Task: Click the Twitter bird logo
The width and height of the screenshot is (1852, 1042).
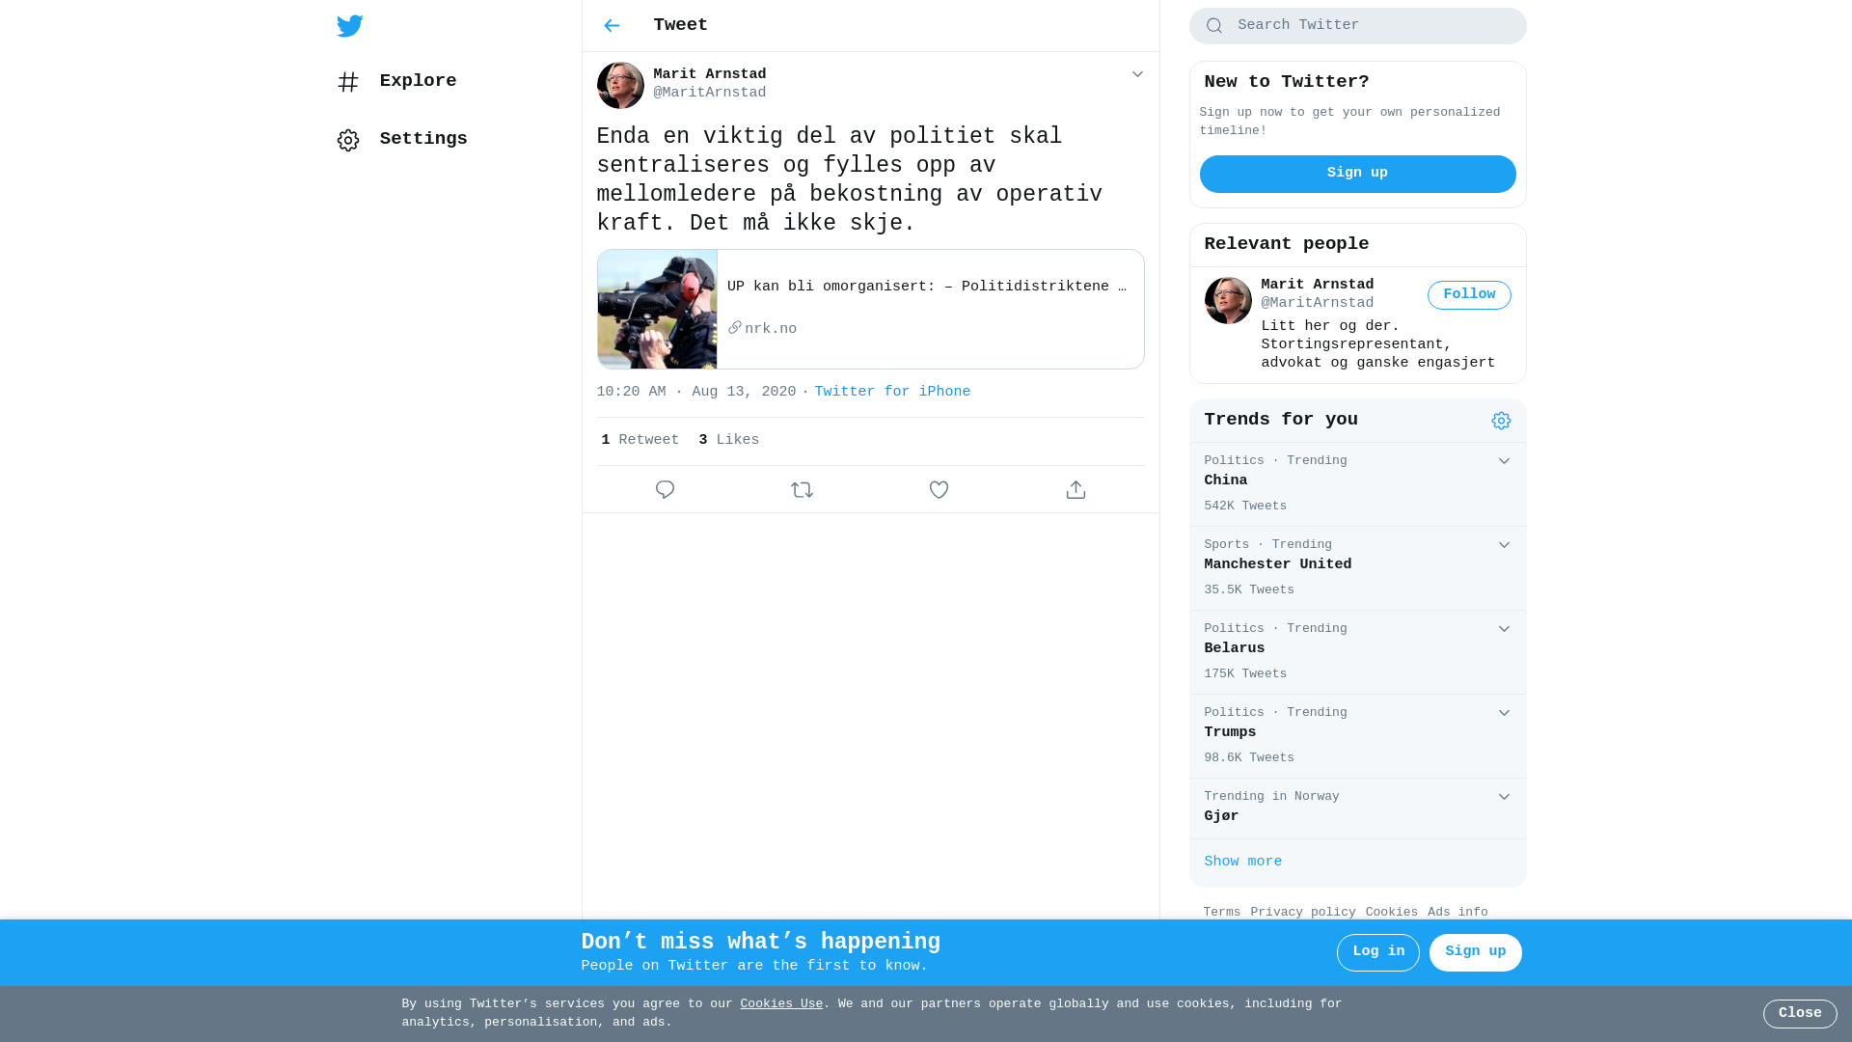Action: point(349,26)
